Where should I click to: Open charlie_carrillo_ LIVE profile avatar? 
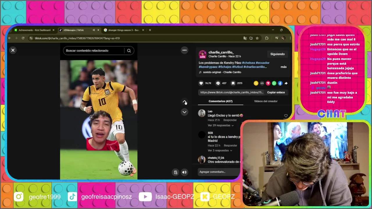pos(203,54)
